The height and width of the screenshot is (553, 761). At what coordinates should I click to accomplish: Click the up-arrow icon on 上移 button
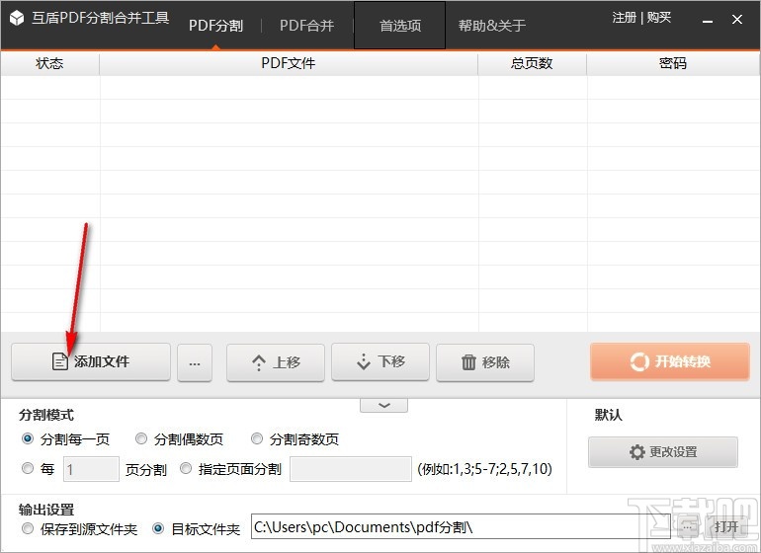tap(259, 362)
